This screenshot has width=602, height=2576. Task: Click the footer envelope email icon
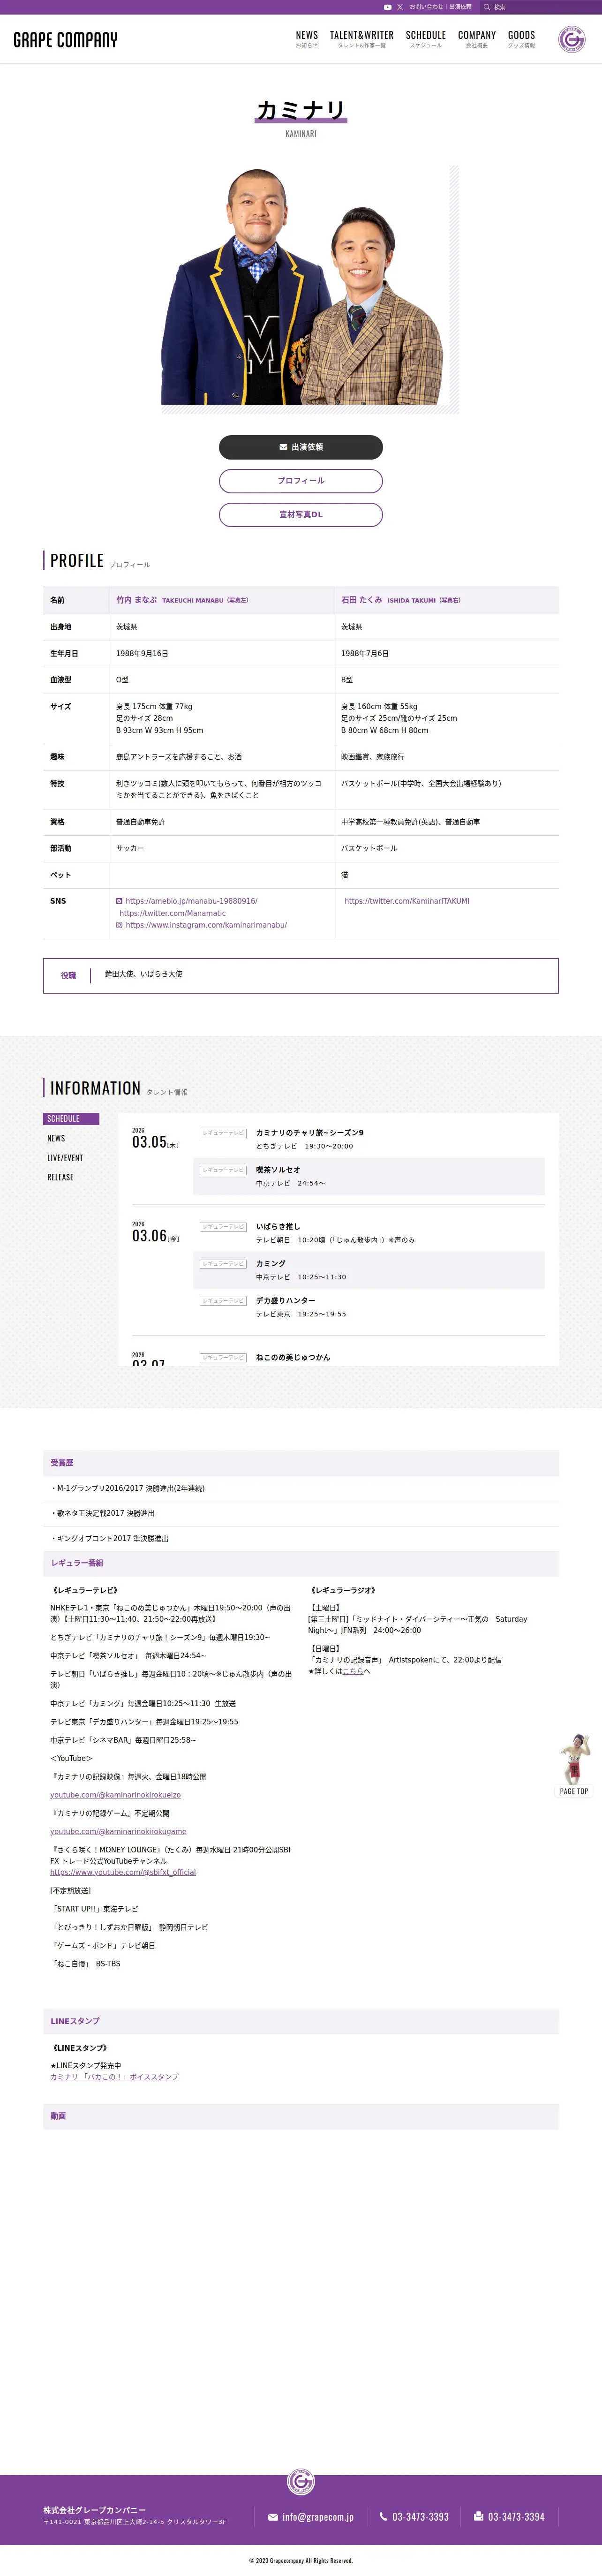273,2517
